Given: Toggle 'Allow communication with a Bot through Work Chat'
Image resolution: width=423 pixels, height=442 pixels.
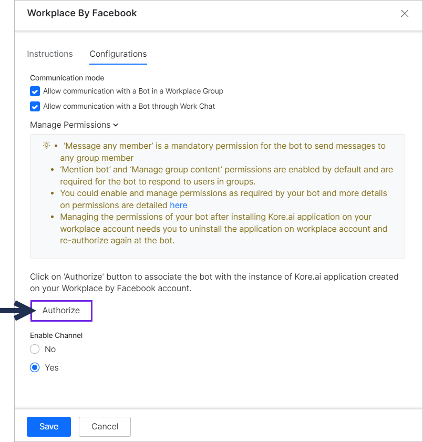Looking at the screenshot, I should [34, 106].
